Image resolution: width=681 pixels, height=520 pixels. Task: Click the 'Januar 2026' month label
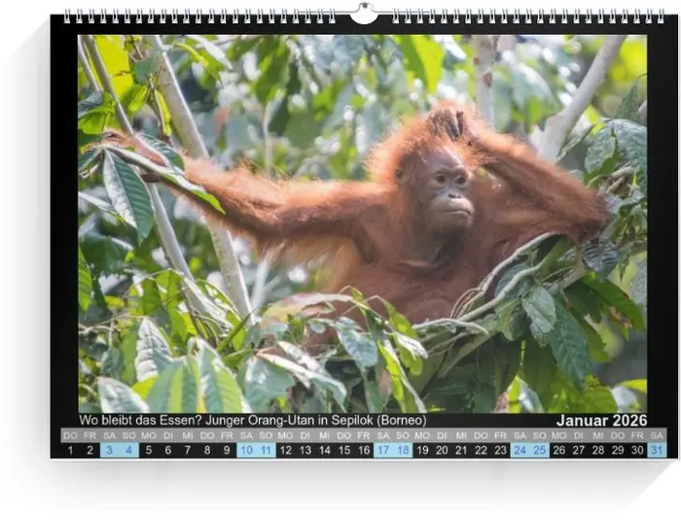coord(601,421)
